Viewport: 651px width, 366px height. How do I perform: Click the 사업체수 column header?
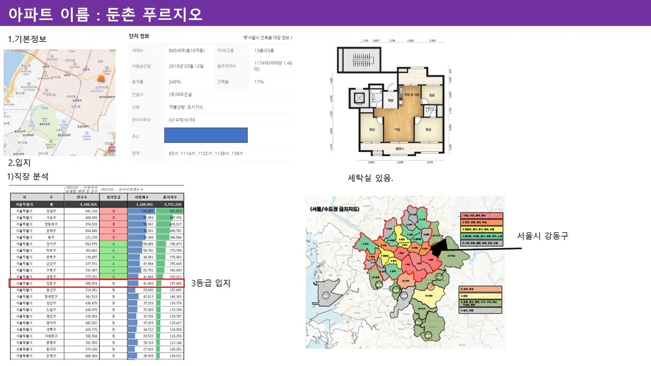(141, 197)
